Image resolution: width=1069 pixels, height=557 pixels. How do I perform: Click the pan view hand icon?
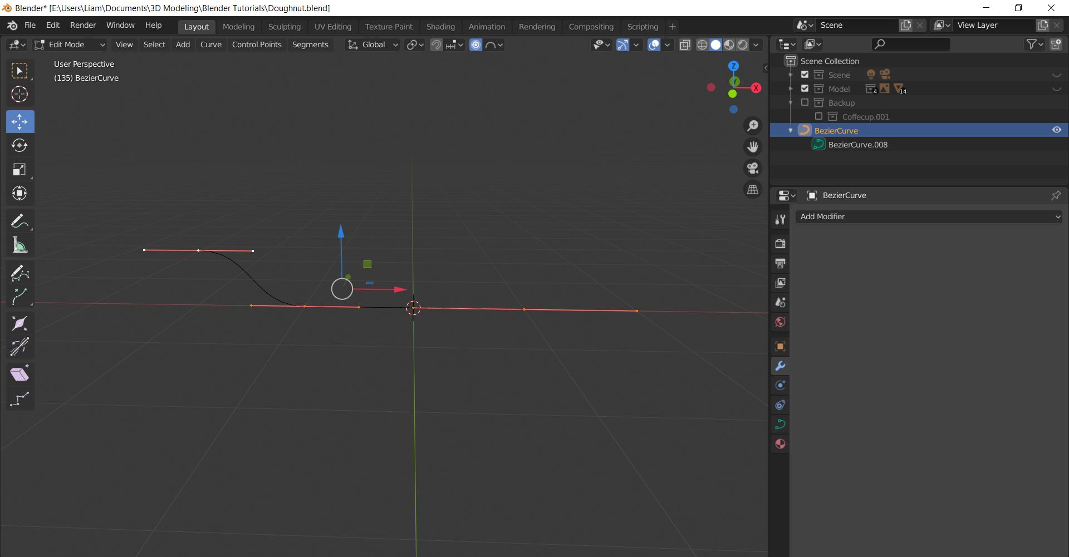pyautogui.click(x=753, y=147)
